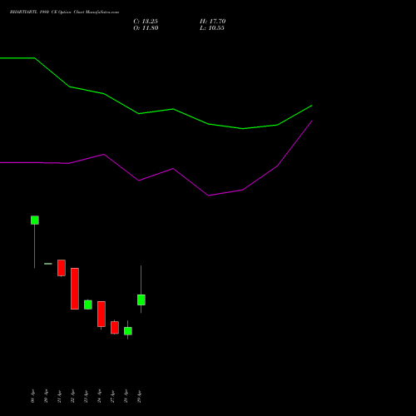The height and width of the screenshot is (416, 416).
Task: Click the close value C: 13.25
Action: click(146, 22)
